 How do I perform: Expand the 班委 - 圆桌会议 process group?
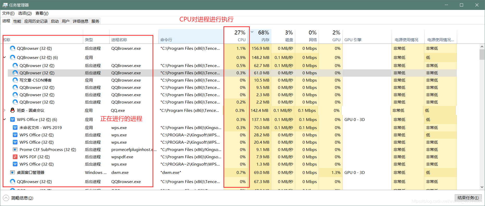click(4, 110)
